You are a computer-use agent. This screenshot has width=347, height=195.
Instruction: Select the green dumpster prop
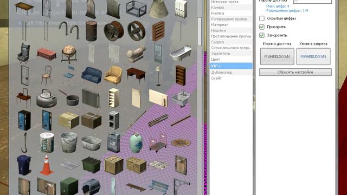tap(91, 165)
